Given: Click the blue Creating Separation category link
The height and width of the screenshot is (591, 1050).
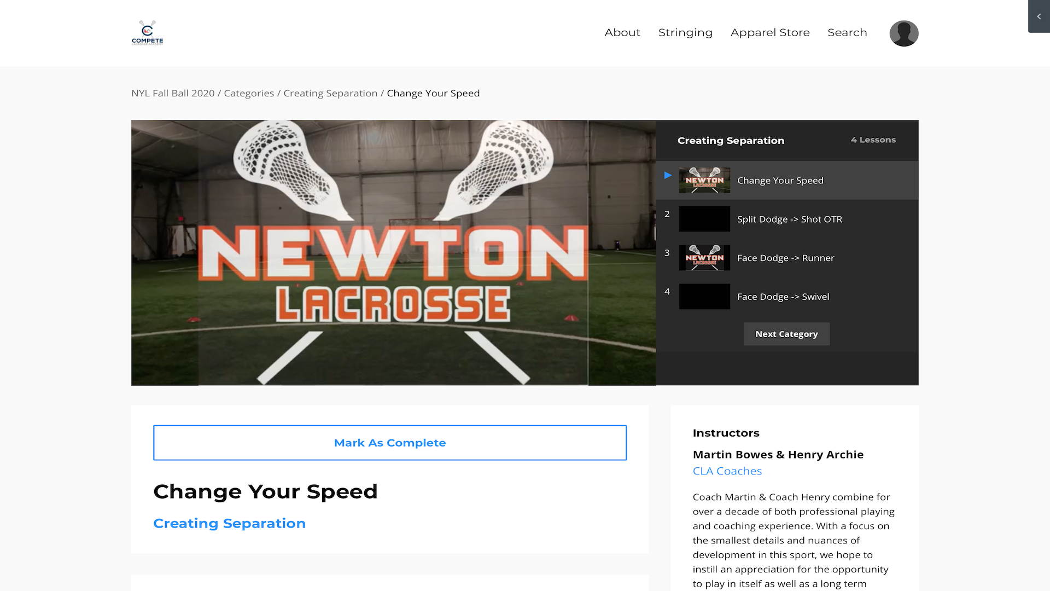Looking at the screenshot, I should click(x=229, y=524).
